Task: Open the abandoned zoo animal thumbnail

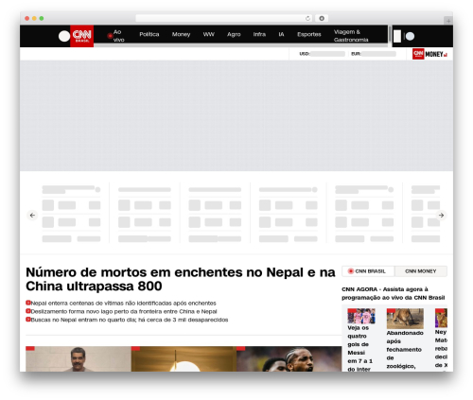Action: (405, 319)
